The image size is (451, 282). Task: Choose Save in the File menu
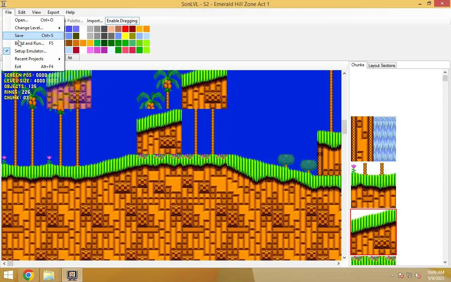click(33, 36)
